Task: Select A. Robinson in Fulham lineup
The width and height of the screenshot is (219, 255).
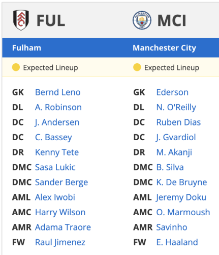Action: tap(58, 107)
